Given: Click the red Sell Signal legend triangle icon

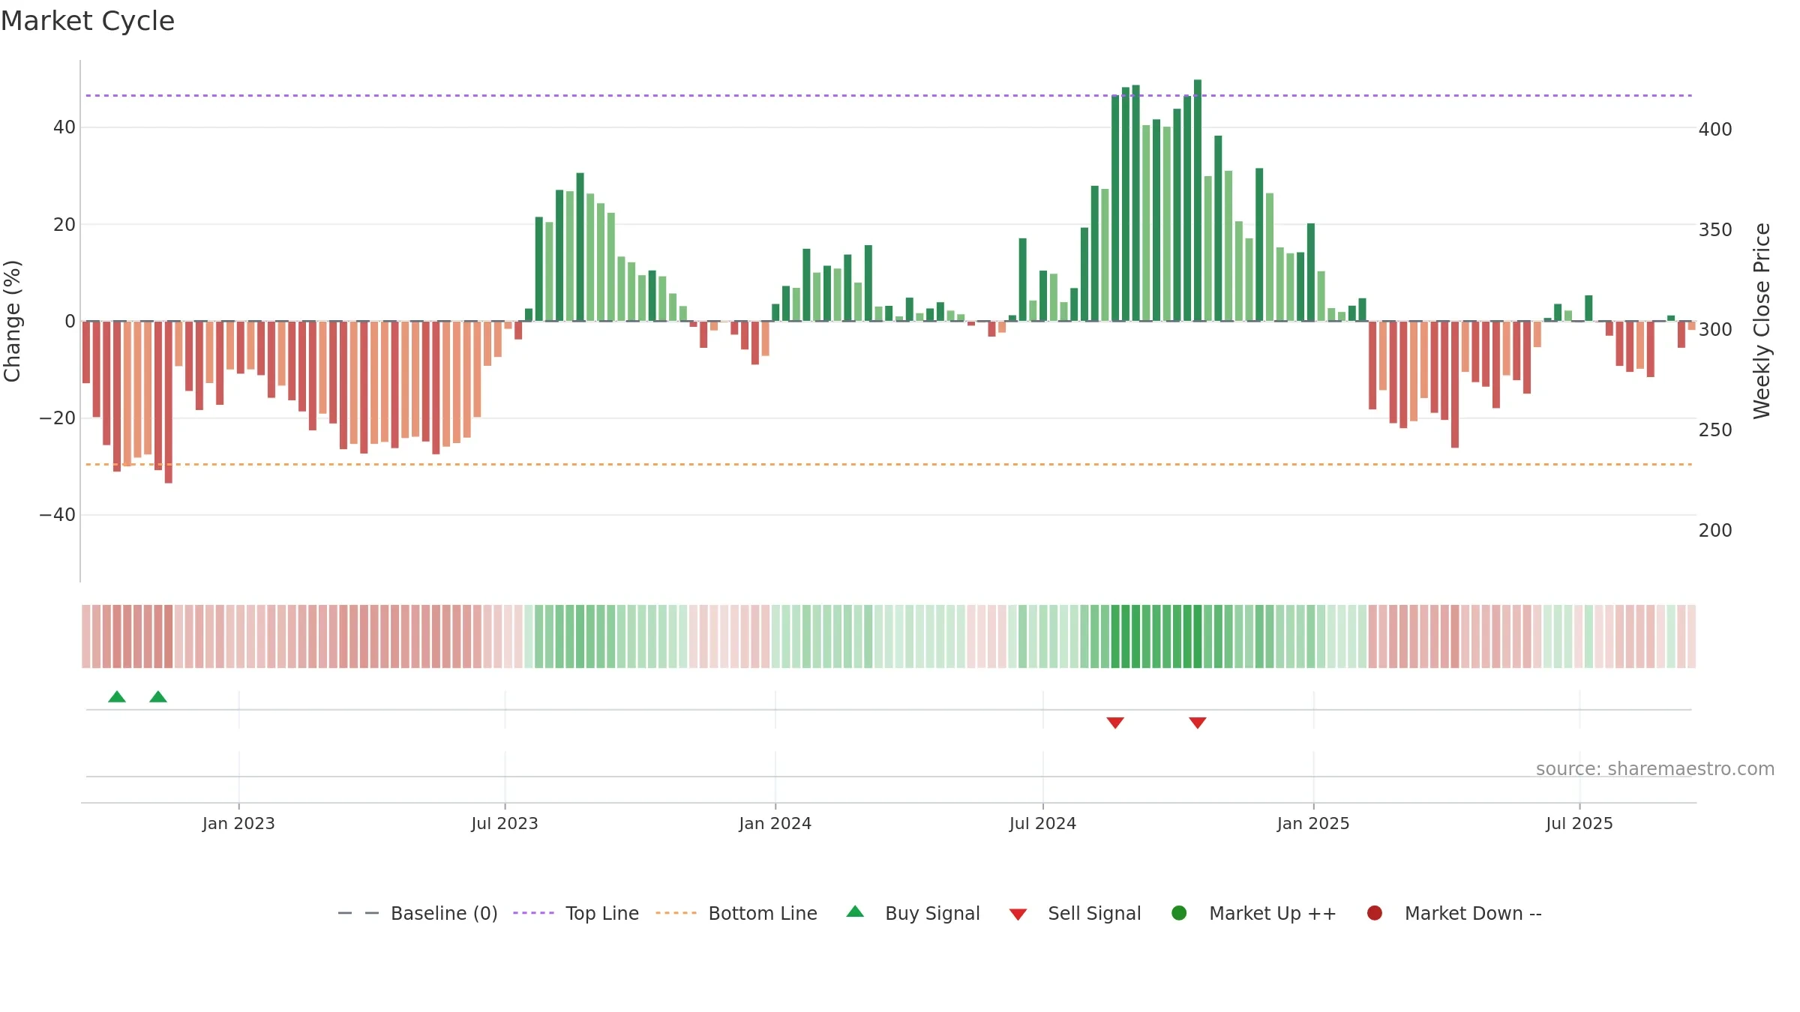Looking at the screenshot, I should tap(1018, 915).
